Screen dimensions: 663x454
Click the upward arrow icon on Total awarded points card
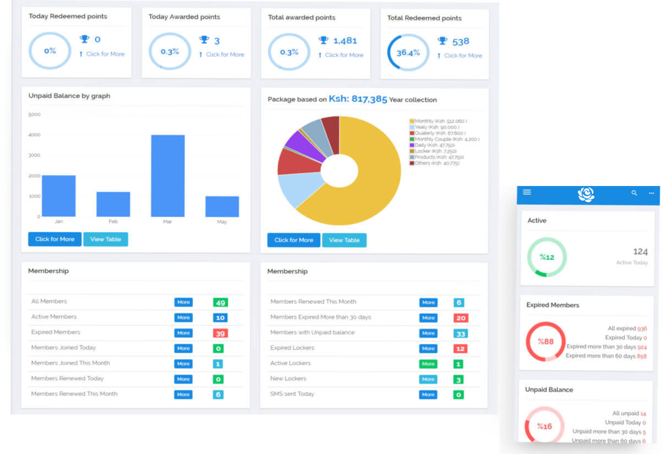point(319,55)
